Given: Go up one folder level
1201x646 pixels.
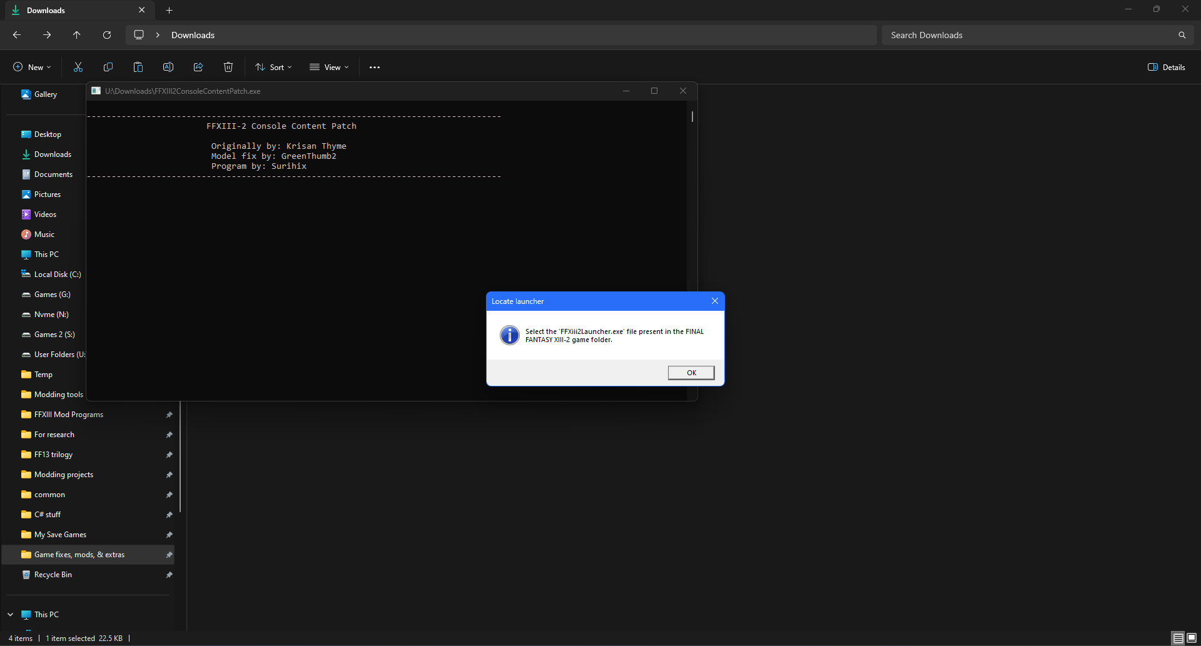Looking at the screenshot, I should pyautogui.click(x=77, y=35).
